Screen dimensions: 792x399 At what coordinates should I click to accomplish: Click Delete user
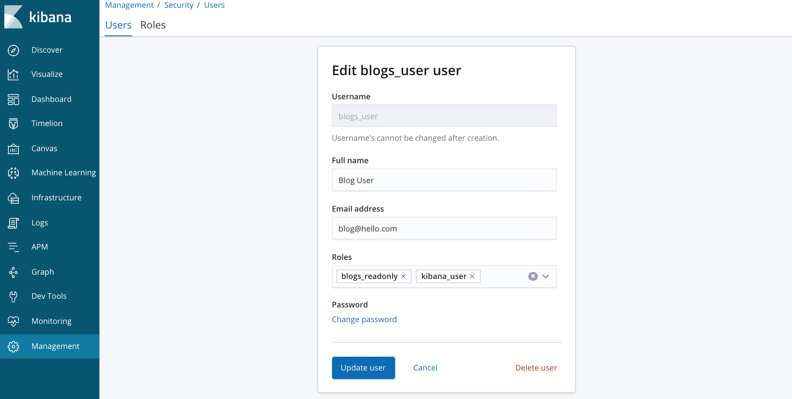(x=536, y=368)
